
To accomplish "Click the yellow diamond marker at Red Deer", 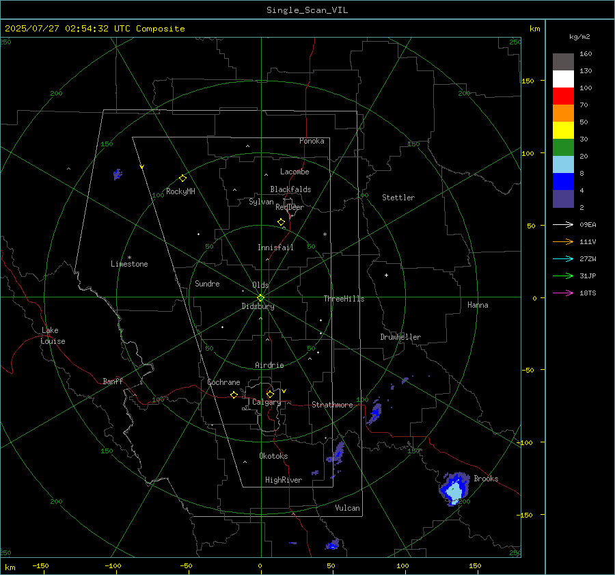I will [x=282, y=222].
